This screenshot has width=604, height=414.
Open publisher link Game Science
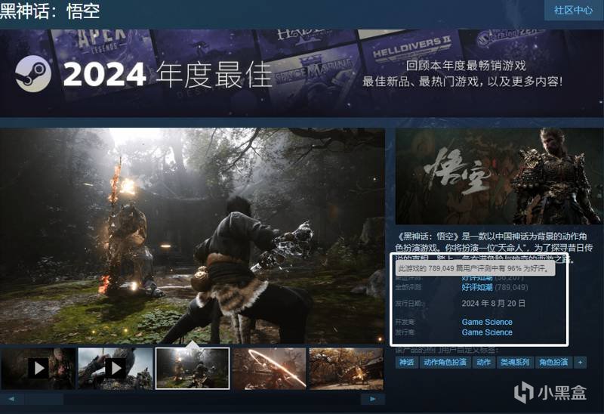tap(487, 332)
